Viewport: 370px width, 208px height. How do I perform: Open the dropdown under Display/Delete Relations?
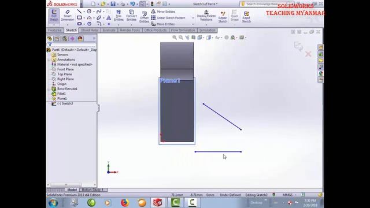pos(206,24)
